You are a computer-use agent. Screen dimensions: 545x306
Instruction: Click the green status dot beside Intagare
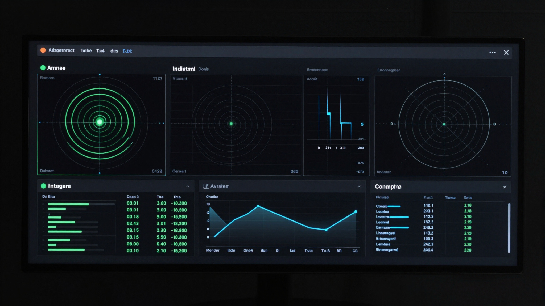pos(43,186)
